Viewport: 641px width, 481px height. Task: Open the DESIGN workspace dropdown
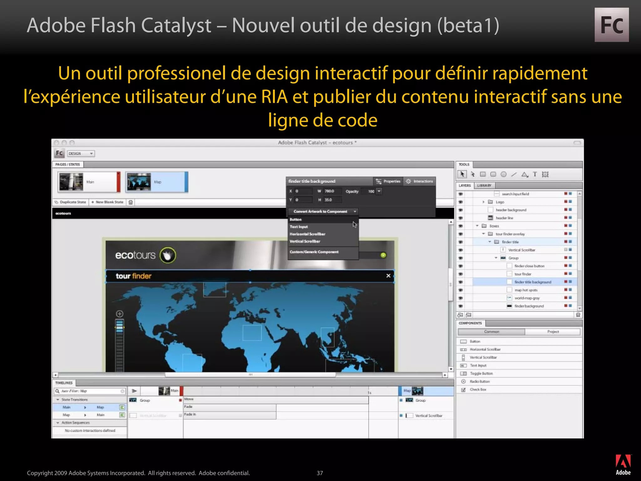(81, 153)
